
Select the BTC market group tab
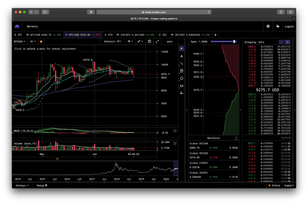(18, 35)
